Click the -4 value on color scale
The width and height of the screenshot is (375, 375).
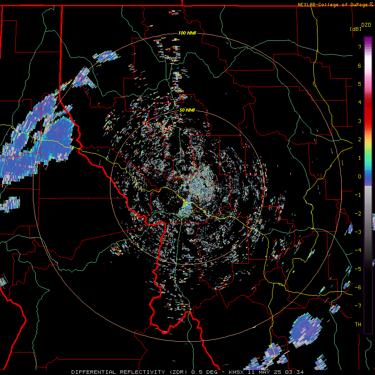(358, 250)
